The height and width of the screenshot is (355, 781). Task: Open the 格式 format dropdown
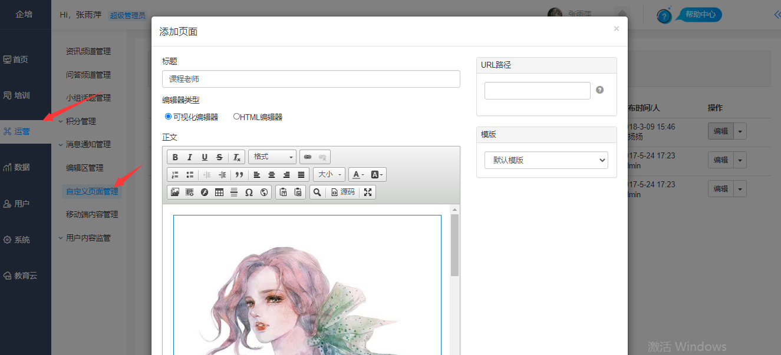click(x=272, y=157)
